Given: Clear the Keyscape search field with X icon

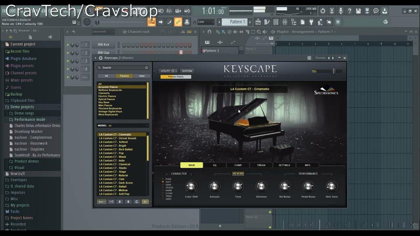Looking at the screenshot, I should click(147, 68).
